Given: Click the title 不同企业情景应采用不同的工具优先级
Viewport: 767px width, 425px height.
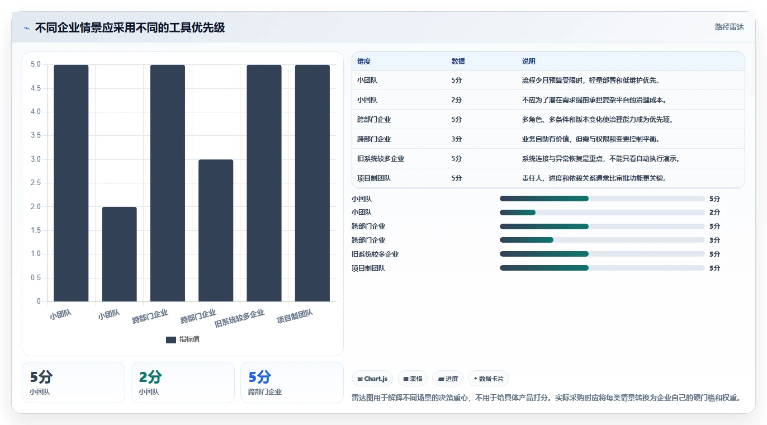Looking at the screenshot, I should point(130,28).
